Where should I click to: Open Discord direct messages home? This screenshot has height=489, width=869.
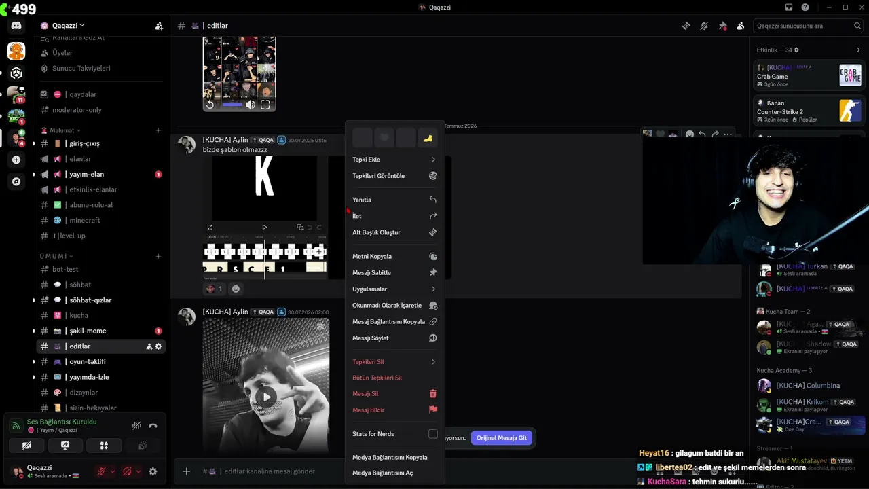coord(16,26)
